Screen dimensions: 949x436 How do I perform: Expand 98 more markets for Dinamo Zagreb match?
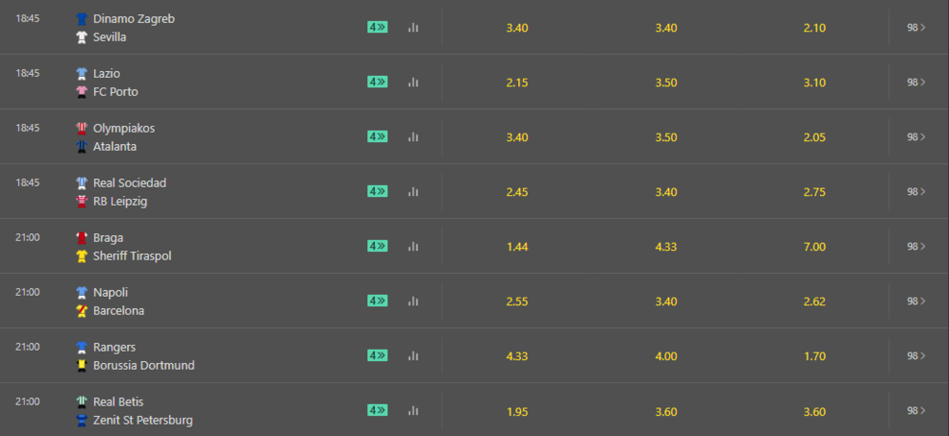pos(917,27)
